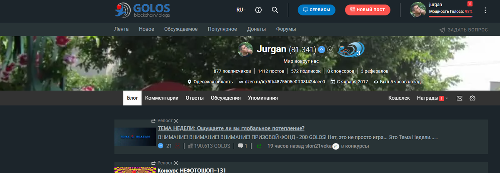Open the info circle icon in header
Screen dimensions: 500x173
(x=258, y=10)
